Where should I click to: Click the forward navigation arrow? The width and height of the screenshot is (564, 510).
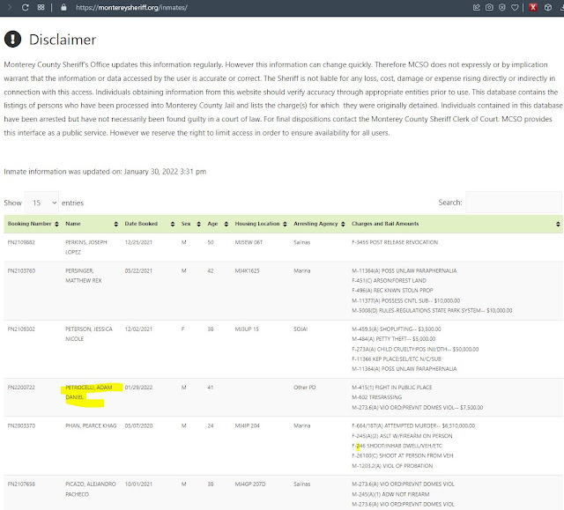10,7
